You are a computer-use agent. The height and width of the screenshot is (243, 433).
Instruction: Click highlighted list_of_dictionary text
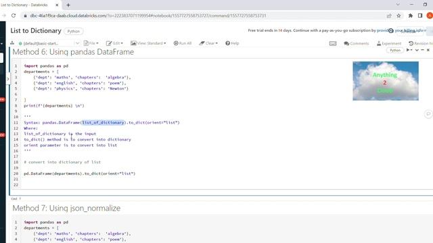(x=104, y=123)
